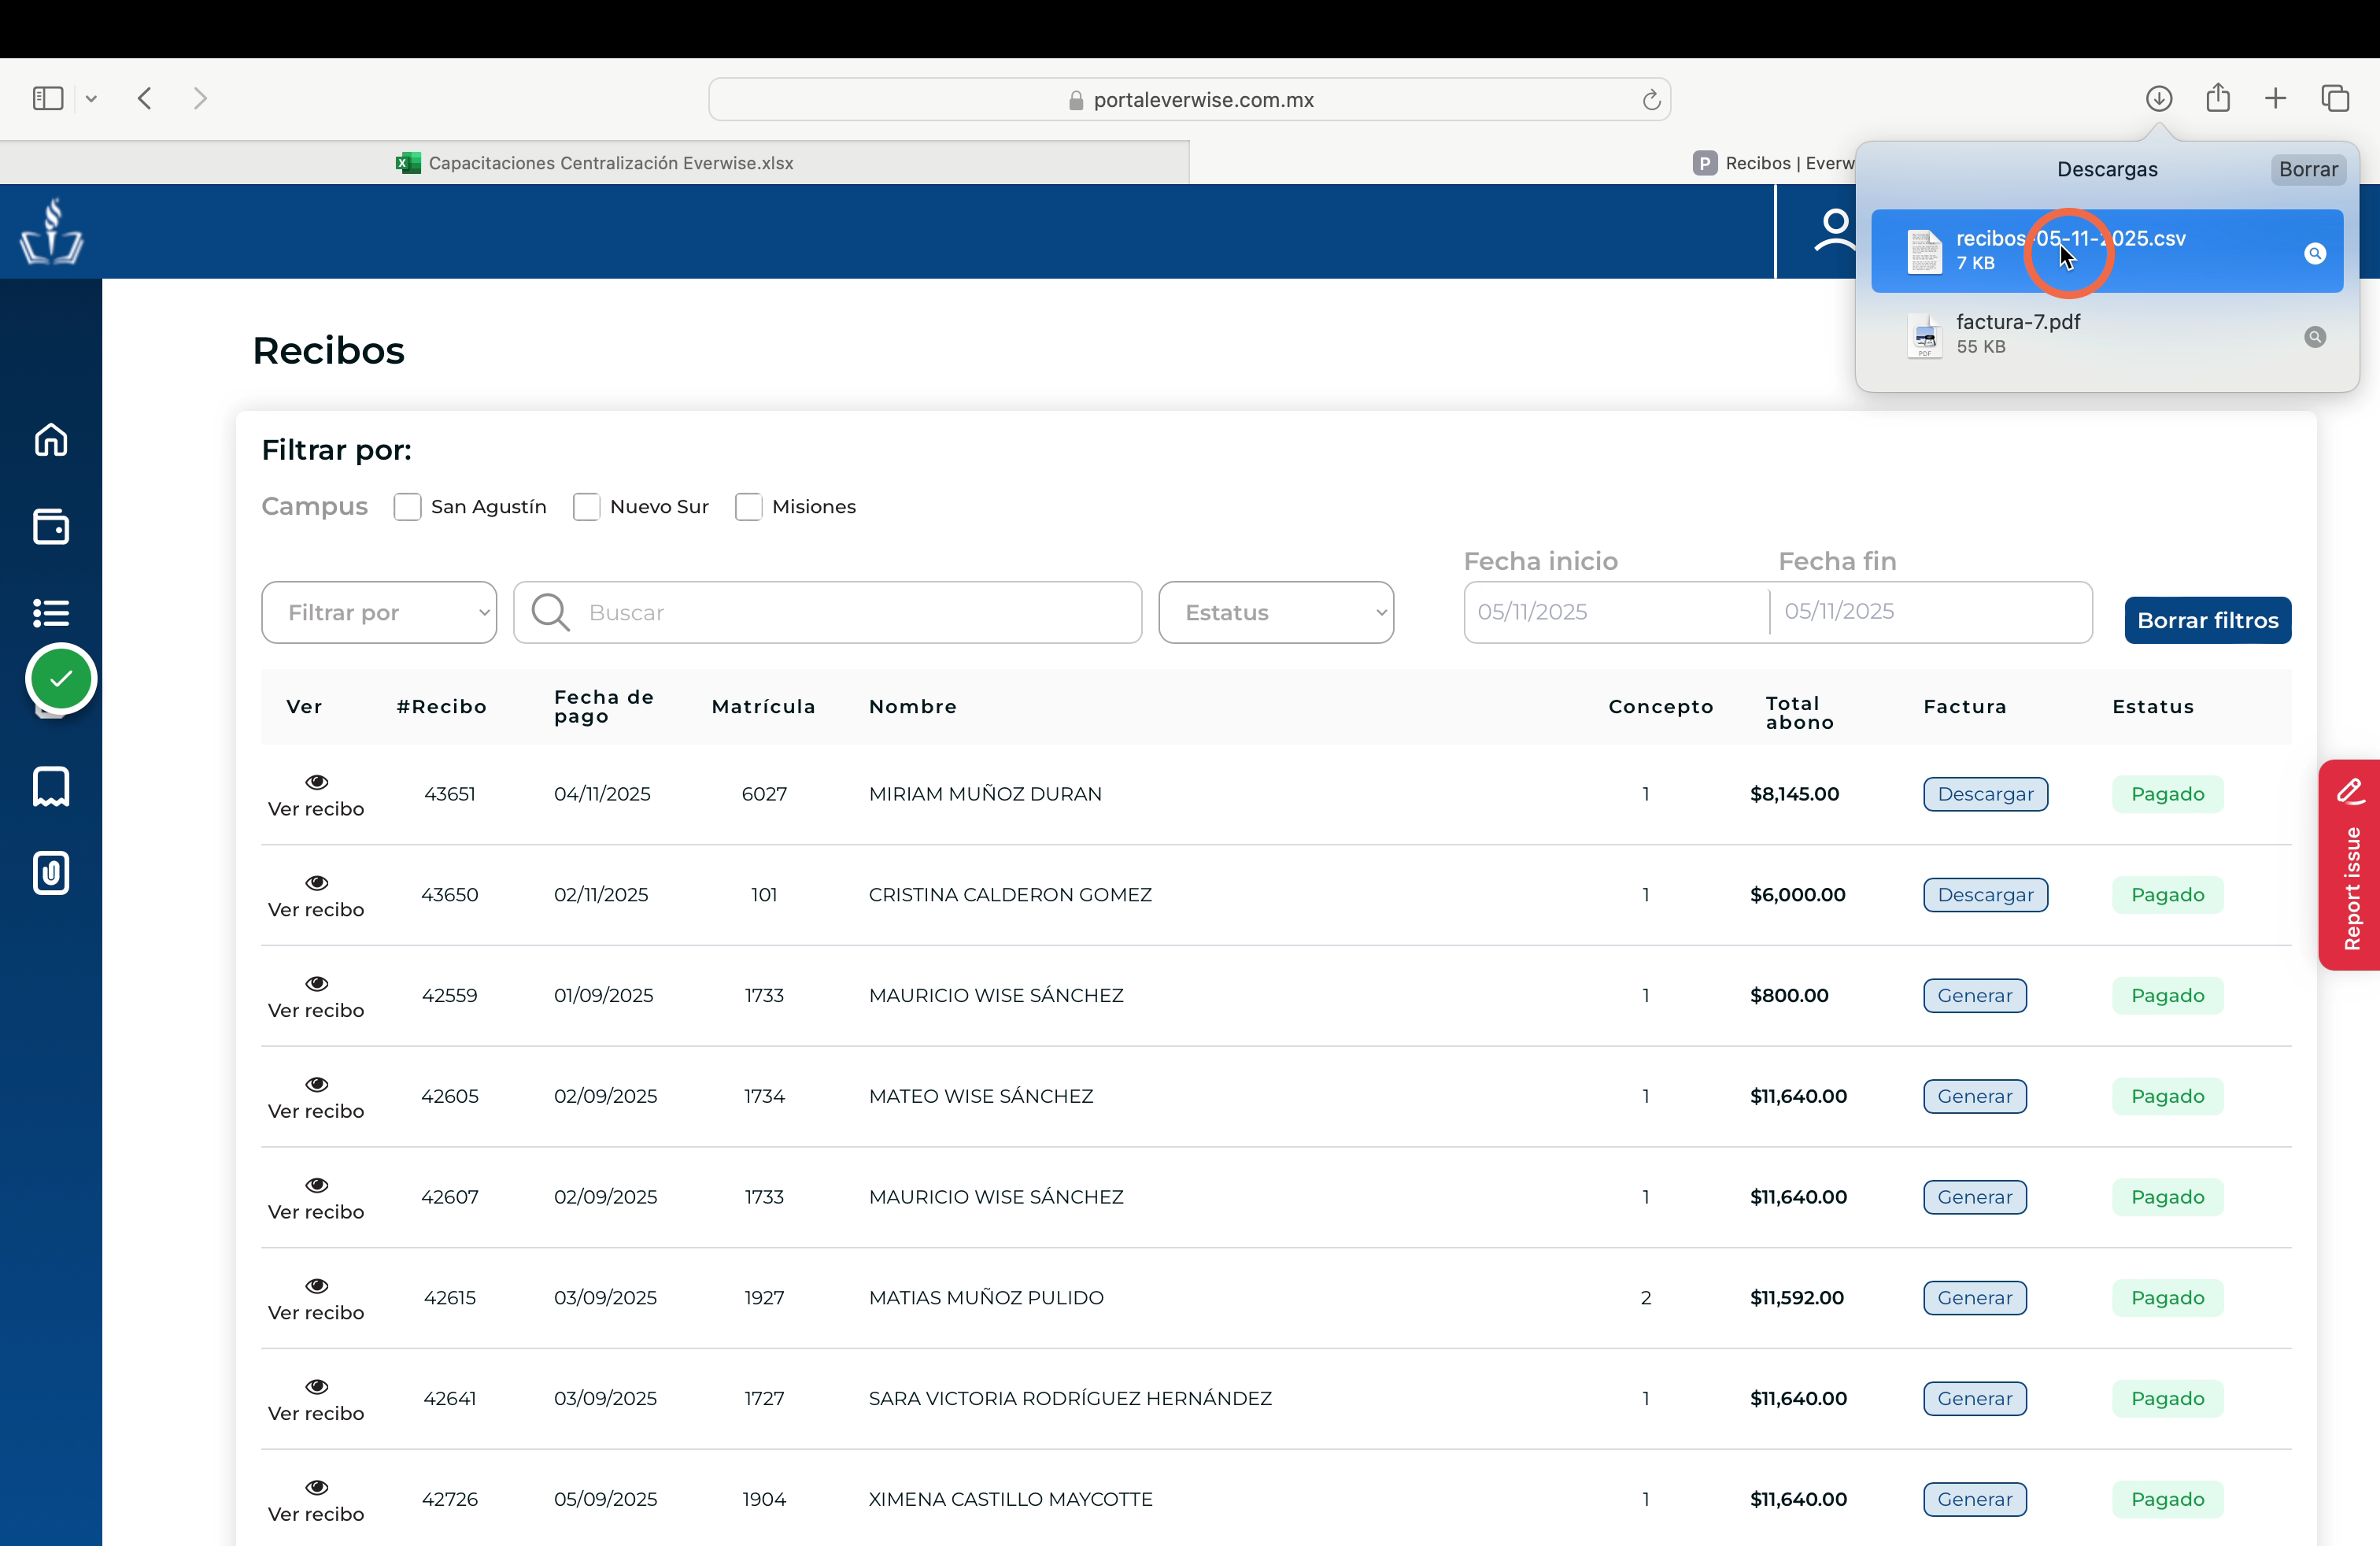
Task: View receipt 43650 via eye icon
Action: tap(317, 883)
